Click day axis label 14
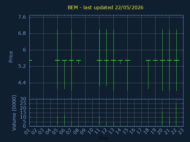 pyautogui.click(x=118, y=131)
